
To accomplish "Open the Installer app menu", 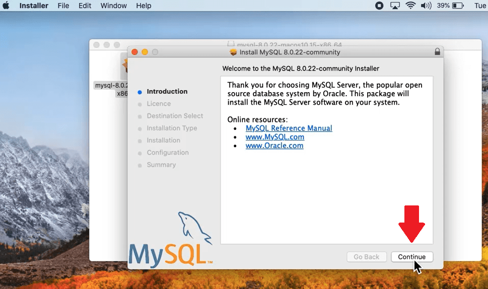I will (34, 6).
